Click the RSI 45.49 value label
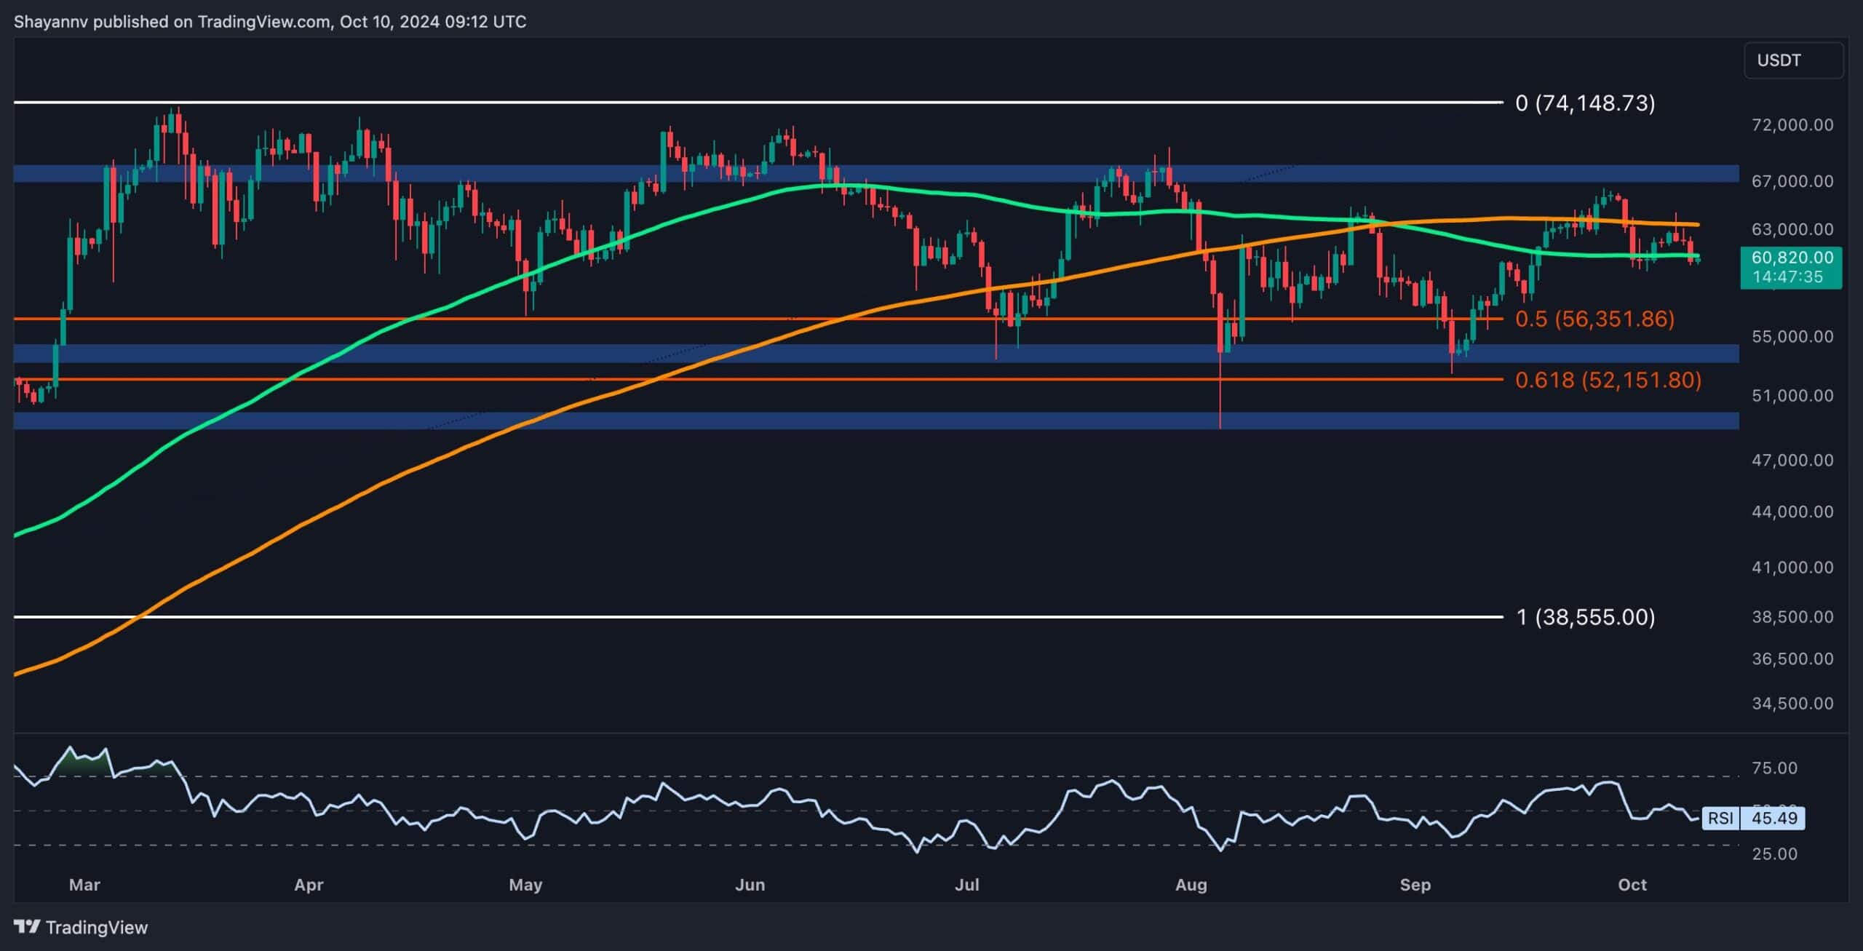Image resolution: width=1863 pixels, height=951 pixels. coord(1773,818)
